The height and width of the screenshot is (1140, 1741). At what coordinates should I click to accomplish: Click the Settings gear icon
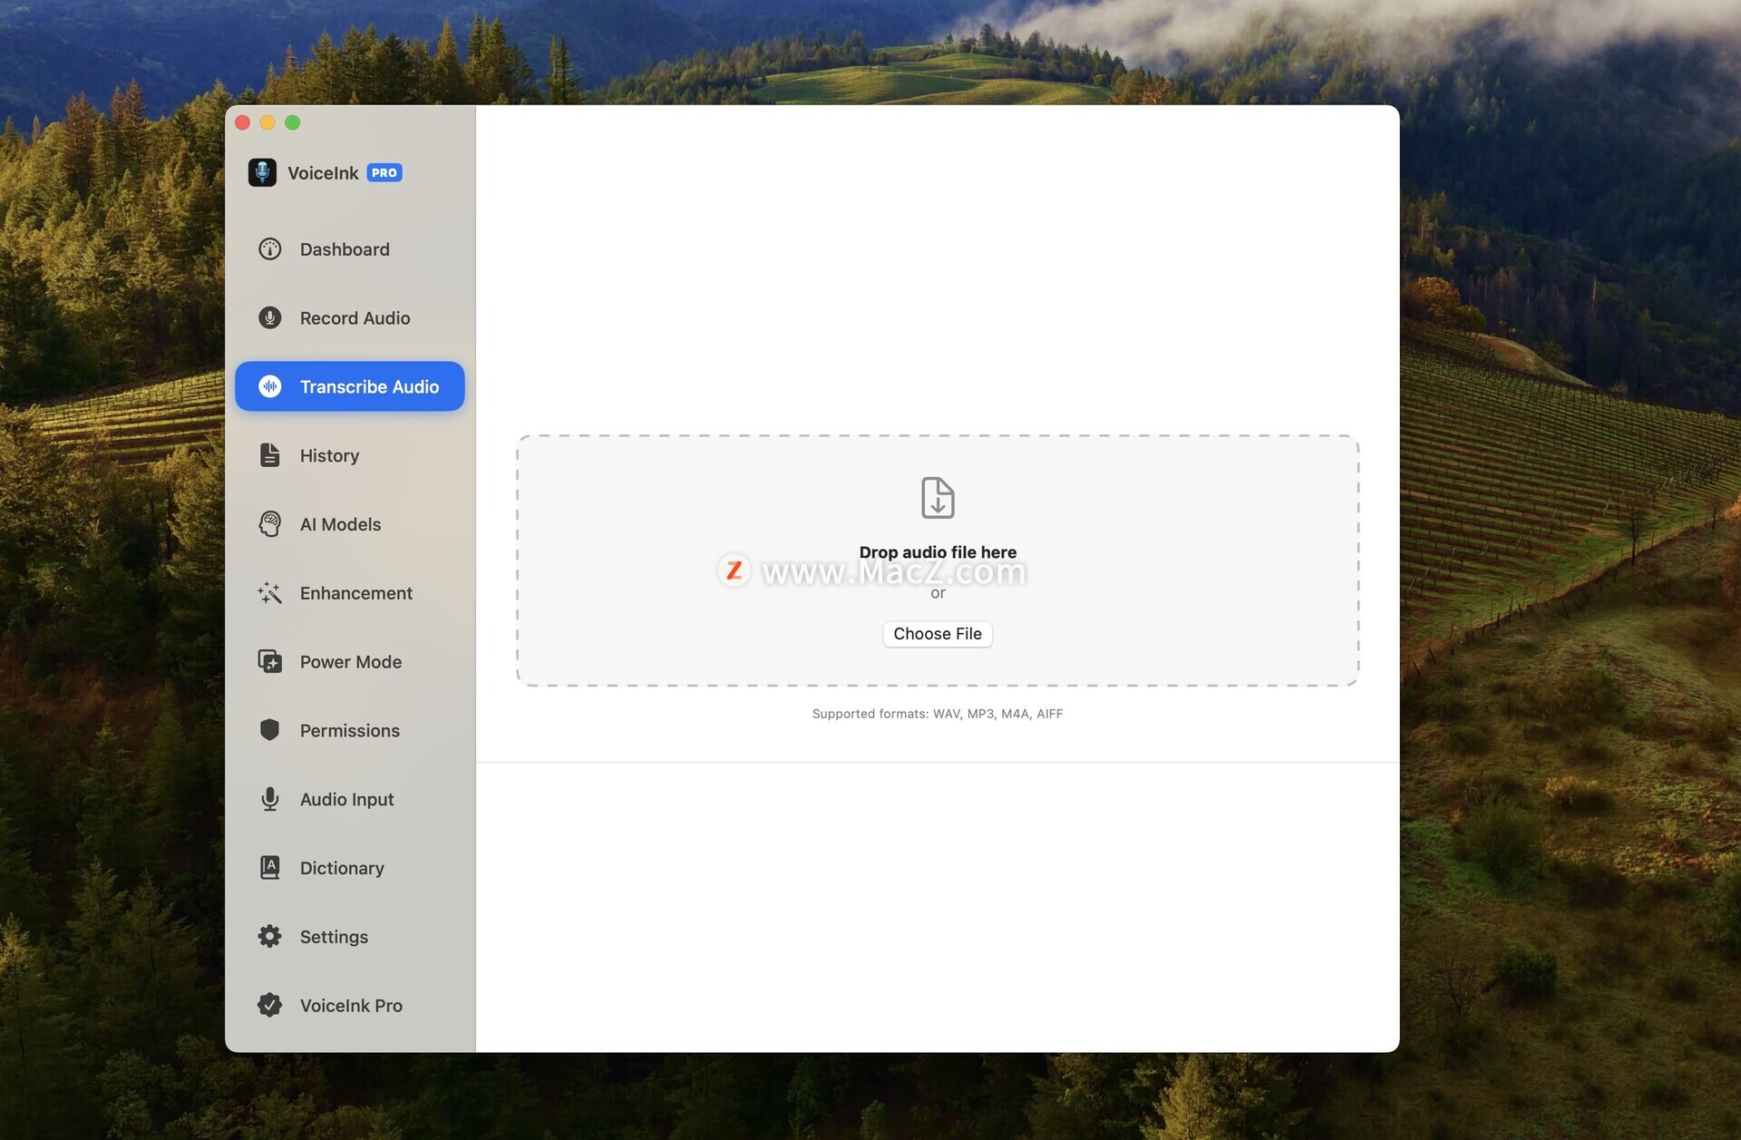(x=269, y=936)
